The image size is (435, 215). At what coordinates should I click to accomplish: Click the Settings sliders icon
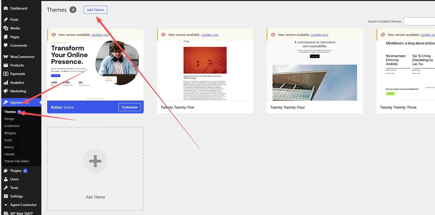coord(6,196)
